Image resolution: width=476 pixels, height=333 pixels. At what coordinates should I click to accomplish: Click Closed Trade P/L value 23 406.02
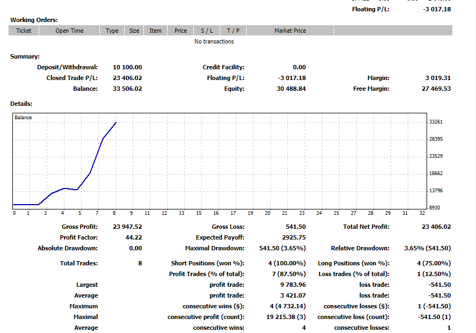tap(127, 78)
